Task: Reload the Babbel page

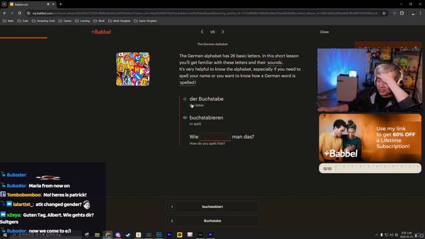Action: tap(19, 13)
